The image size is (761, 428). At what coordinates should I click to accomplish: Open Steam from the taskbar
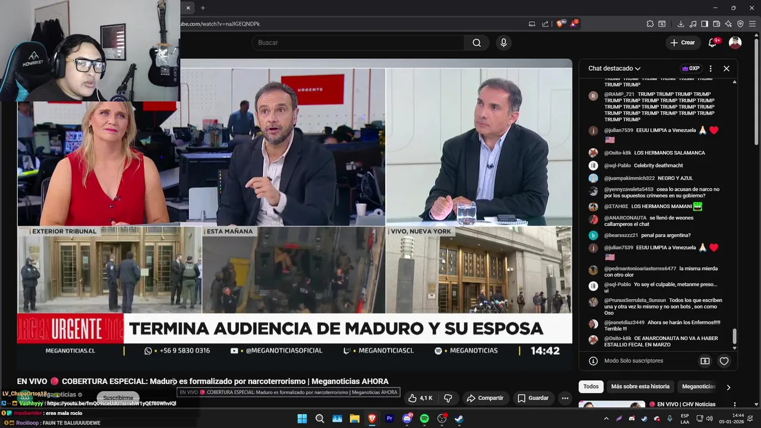(x=459, y=418)
